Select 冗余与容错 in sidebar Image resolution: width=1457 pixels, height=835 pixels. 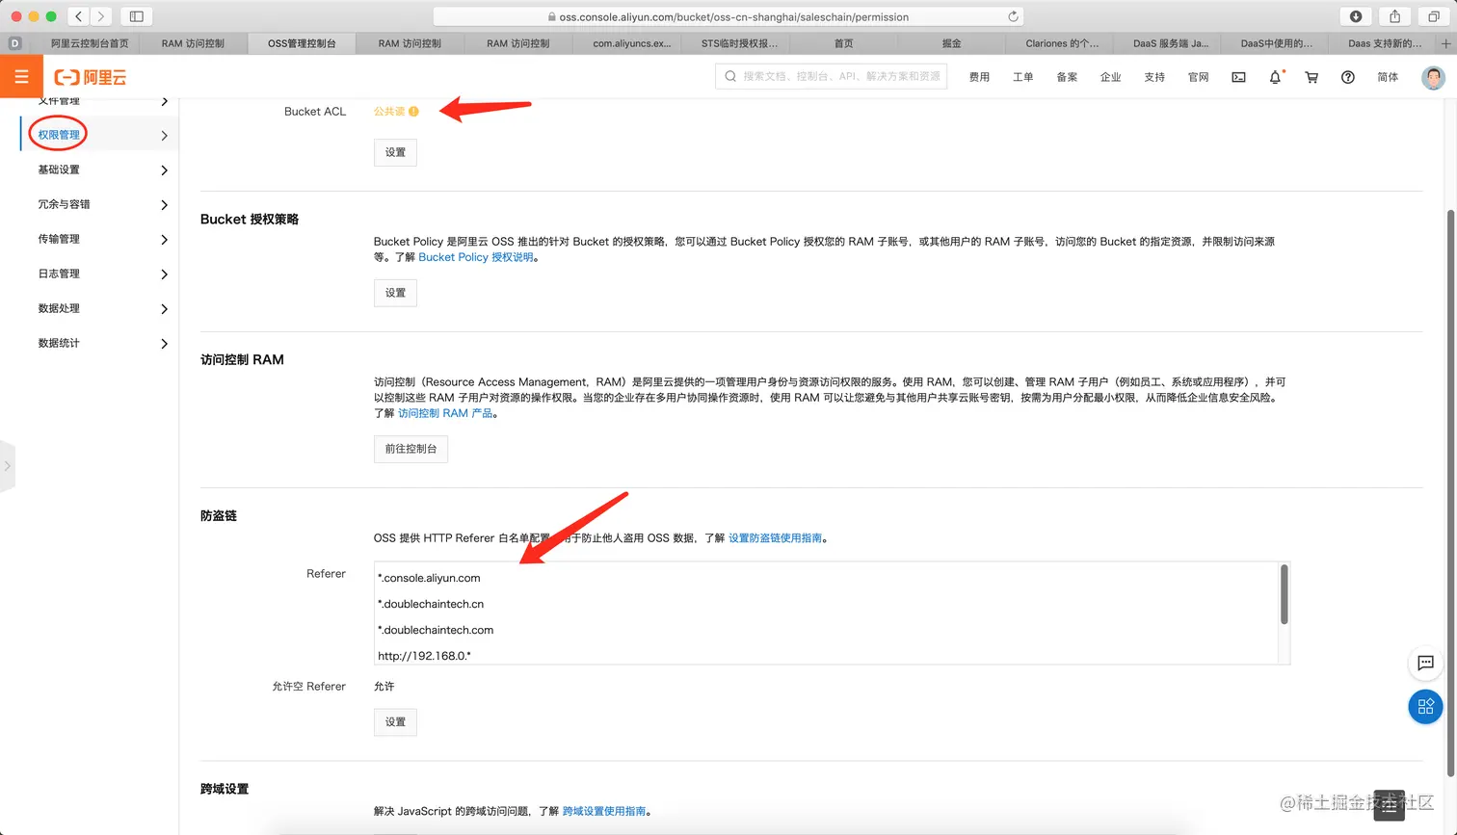(64, 204)
